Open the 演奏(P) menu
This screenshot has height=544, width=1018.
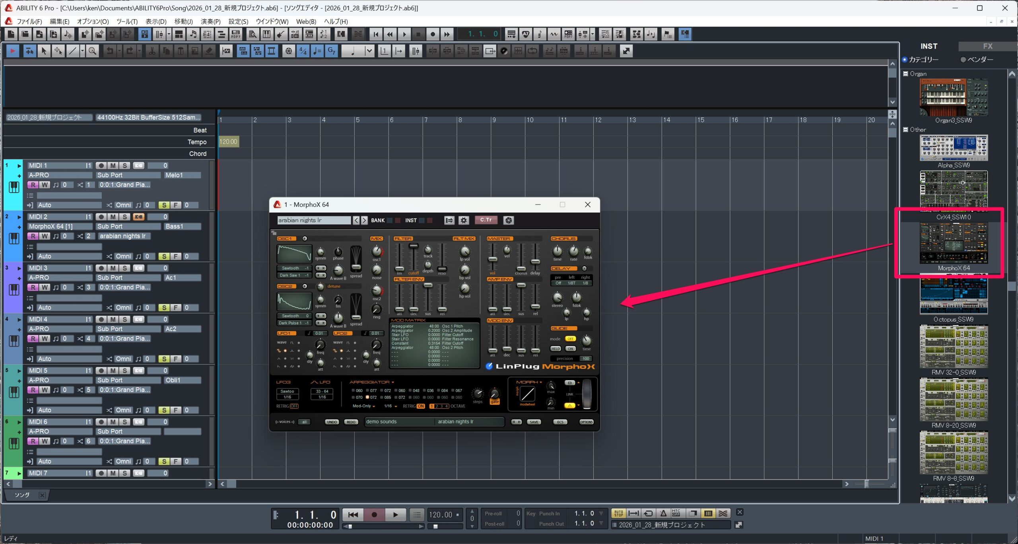210,21
